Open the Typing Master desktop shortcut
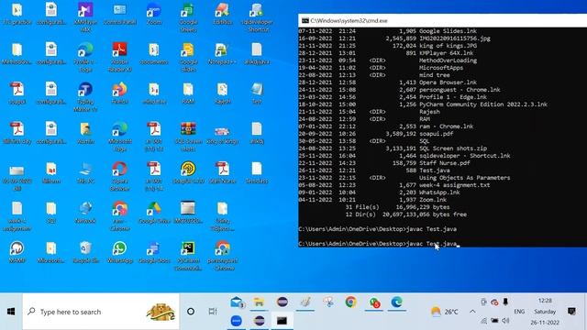 tap(85, 97)
